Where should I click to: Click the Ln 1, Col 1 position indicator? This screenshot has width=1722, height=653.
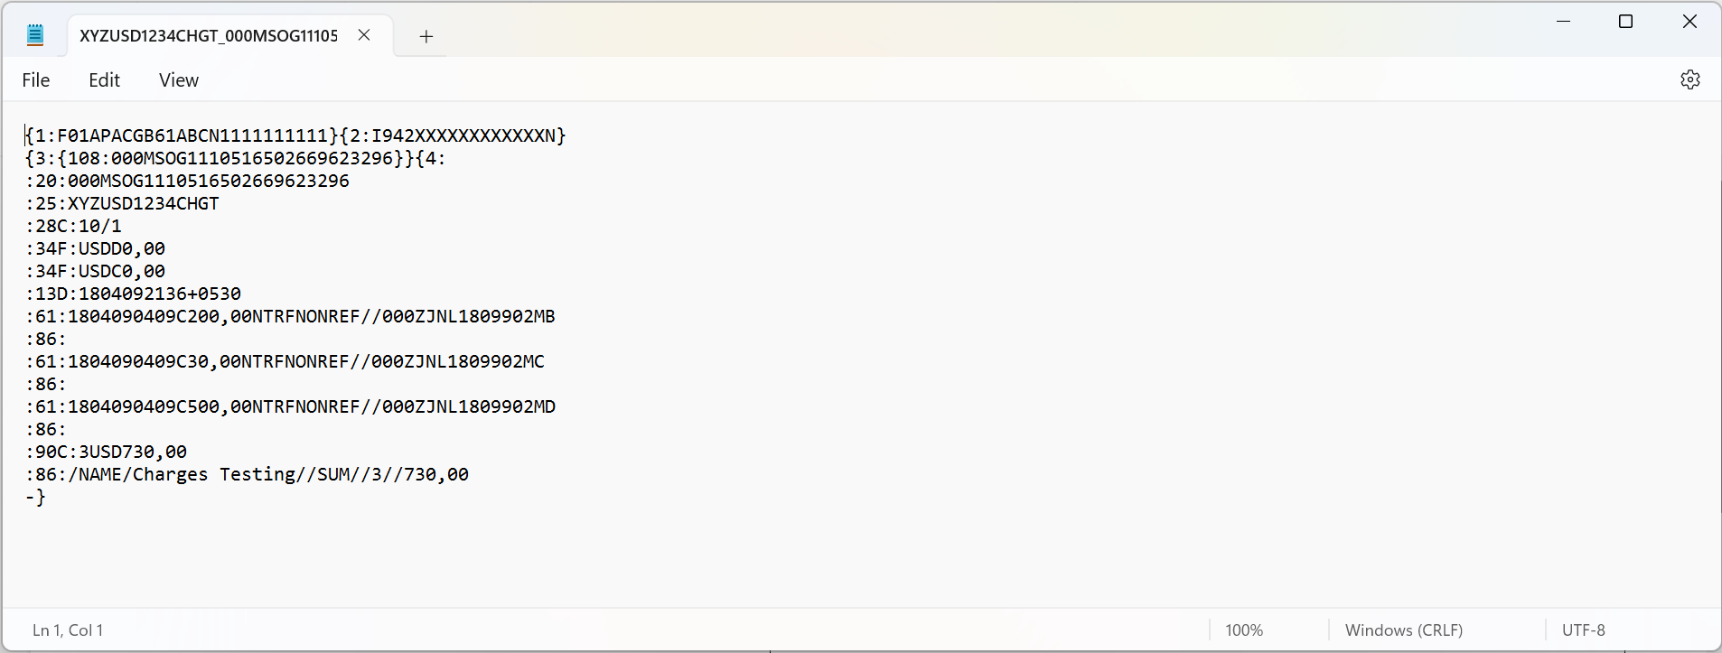67,630
